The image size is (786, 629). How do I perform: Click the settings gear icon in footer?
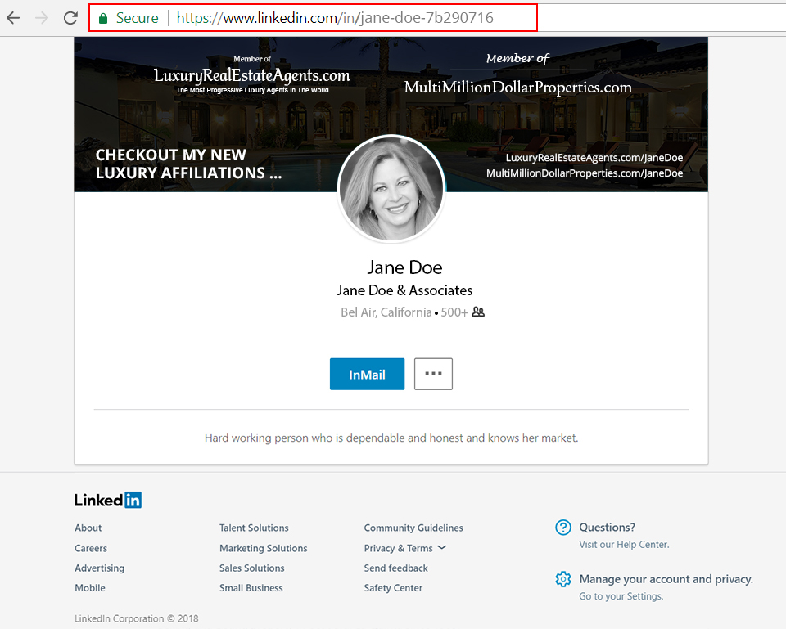[563, 579]
